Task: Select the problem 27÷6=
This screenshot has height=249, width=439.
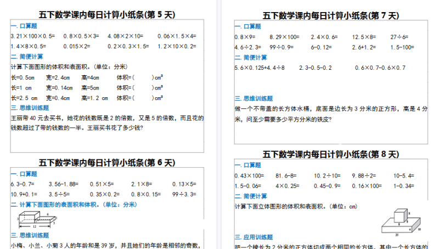Action: [399, 37]
